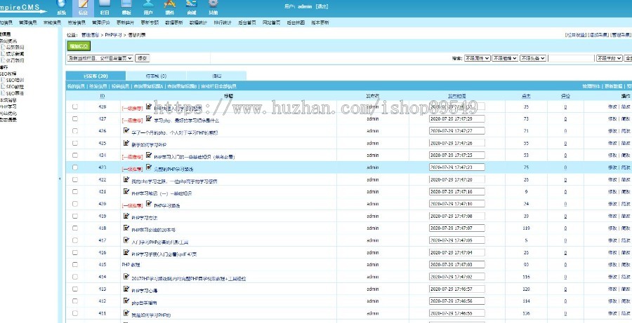Viewport: 632px width, 323px height.
Task: Open the 其他 gear icon in top navigation
Action: click(213, 5)
